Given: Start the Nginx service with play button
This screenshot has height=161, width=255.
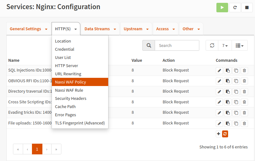Looking at the screenshot, I should (222, 7).
